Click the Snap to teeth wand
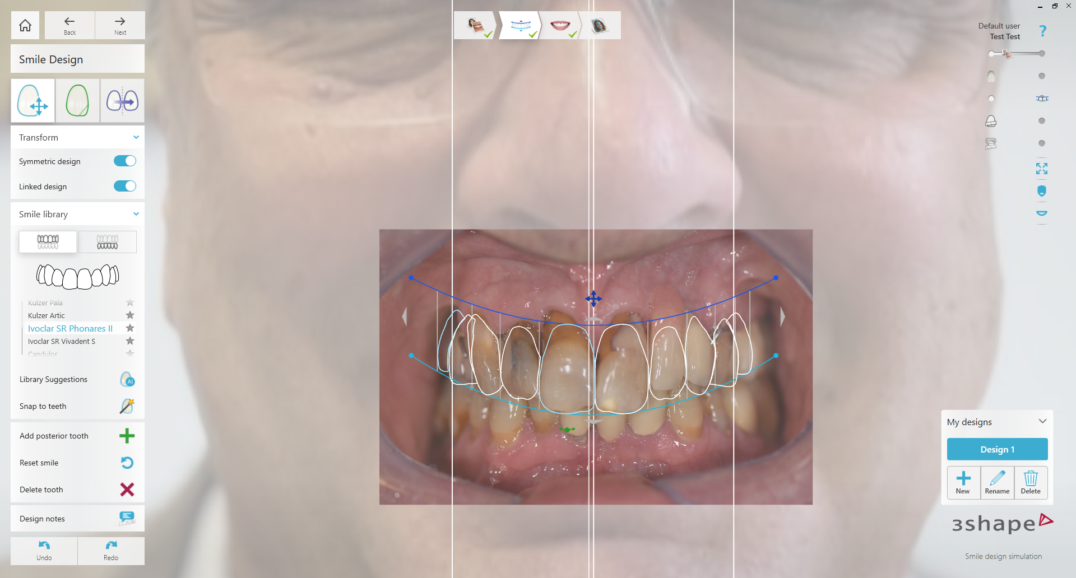The image size is (1076, 578). tap(127, 406)
